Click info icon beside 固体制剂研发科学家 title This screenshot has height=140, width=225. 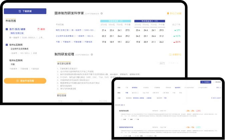click(101, 13)
